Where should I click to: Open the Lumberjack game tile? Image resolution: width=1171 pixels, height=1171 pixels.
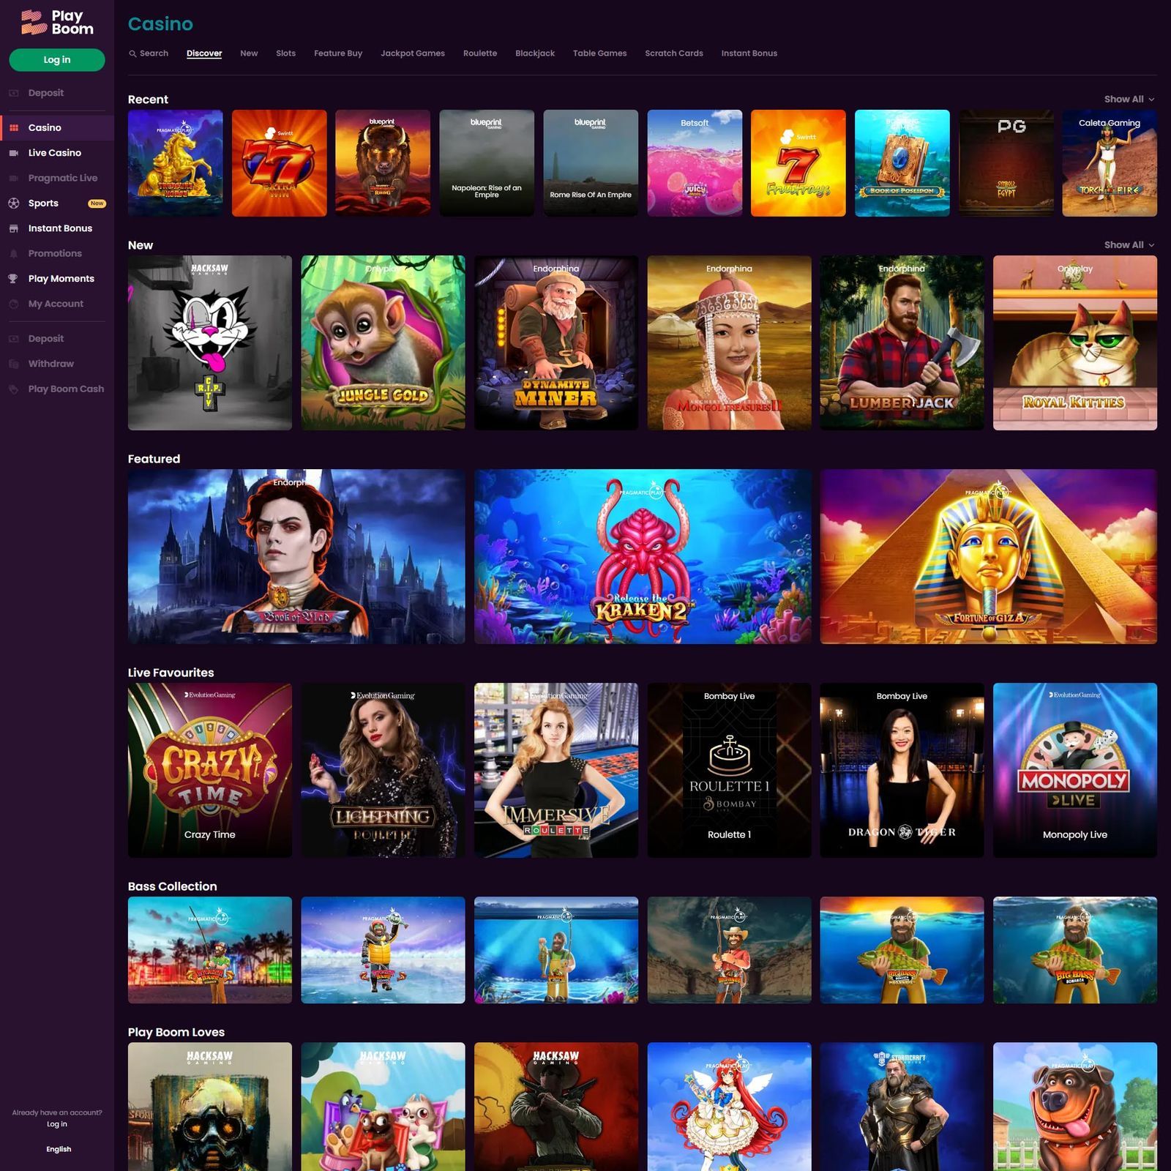[x=902, y=343]
